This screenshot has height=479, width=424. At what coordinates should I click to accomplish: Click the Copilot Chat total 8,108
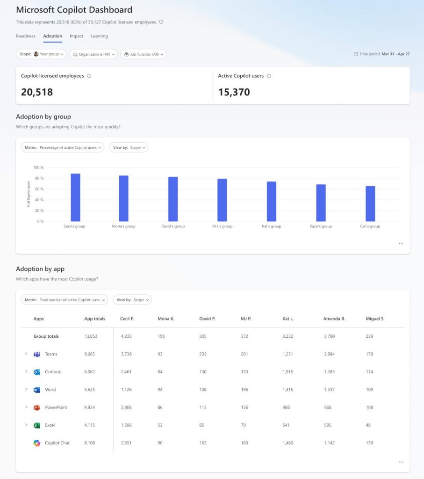(89, 443)
